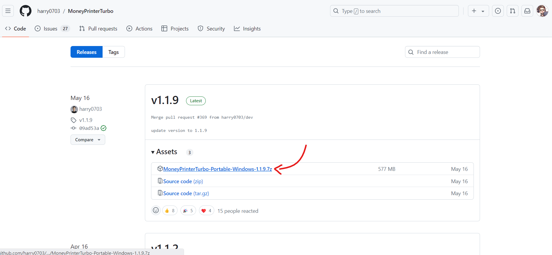Click file icon beside Source code (tar.gz)
Screen dimensions: 552x255
pos(160,193)
